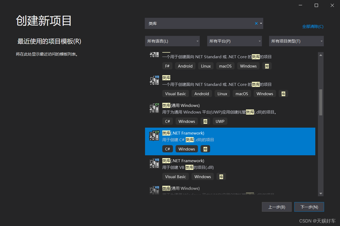Click the Android tag in the F# row
340x226 pixels.
click(x=185, y=66)
